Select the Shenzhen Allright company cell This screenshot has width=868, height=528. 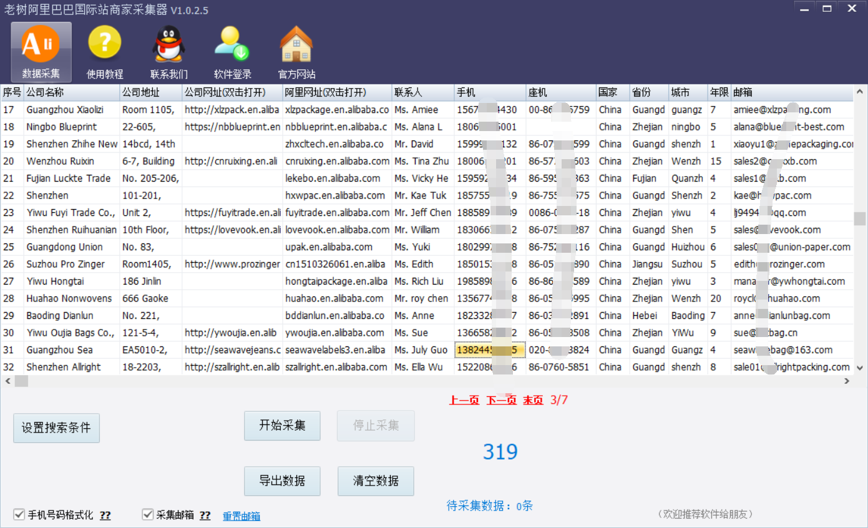click(x=72, y=367)
